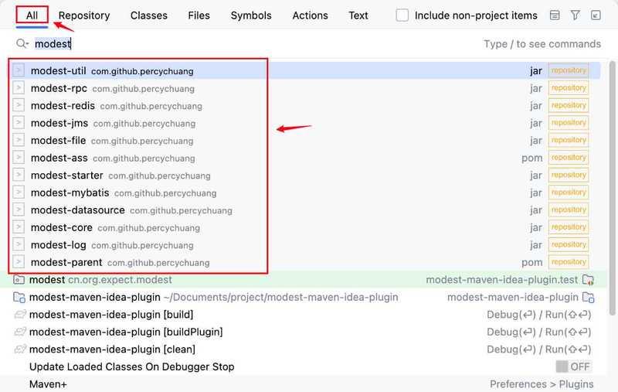The width and height of the screenshot is (618, 392).
Task: Click the folder icon for modest package
Action: tap(19, 280)
